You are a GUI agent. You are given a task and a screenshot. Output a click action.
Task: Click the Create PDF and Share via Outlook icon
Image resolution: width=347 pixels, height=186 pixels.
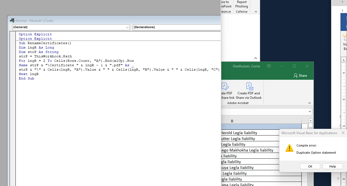[x=249, y=86]
